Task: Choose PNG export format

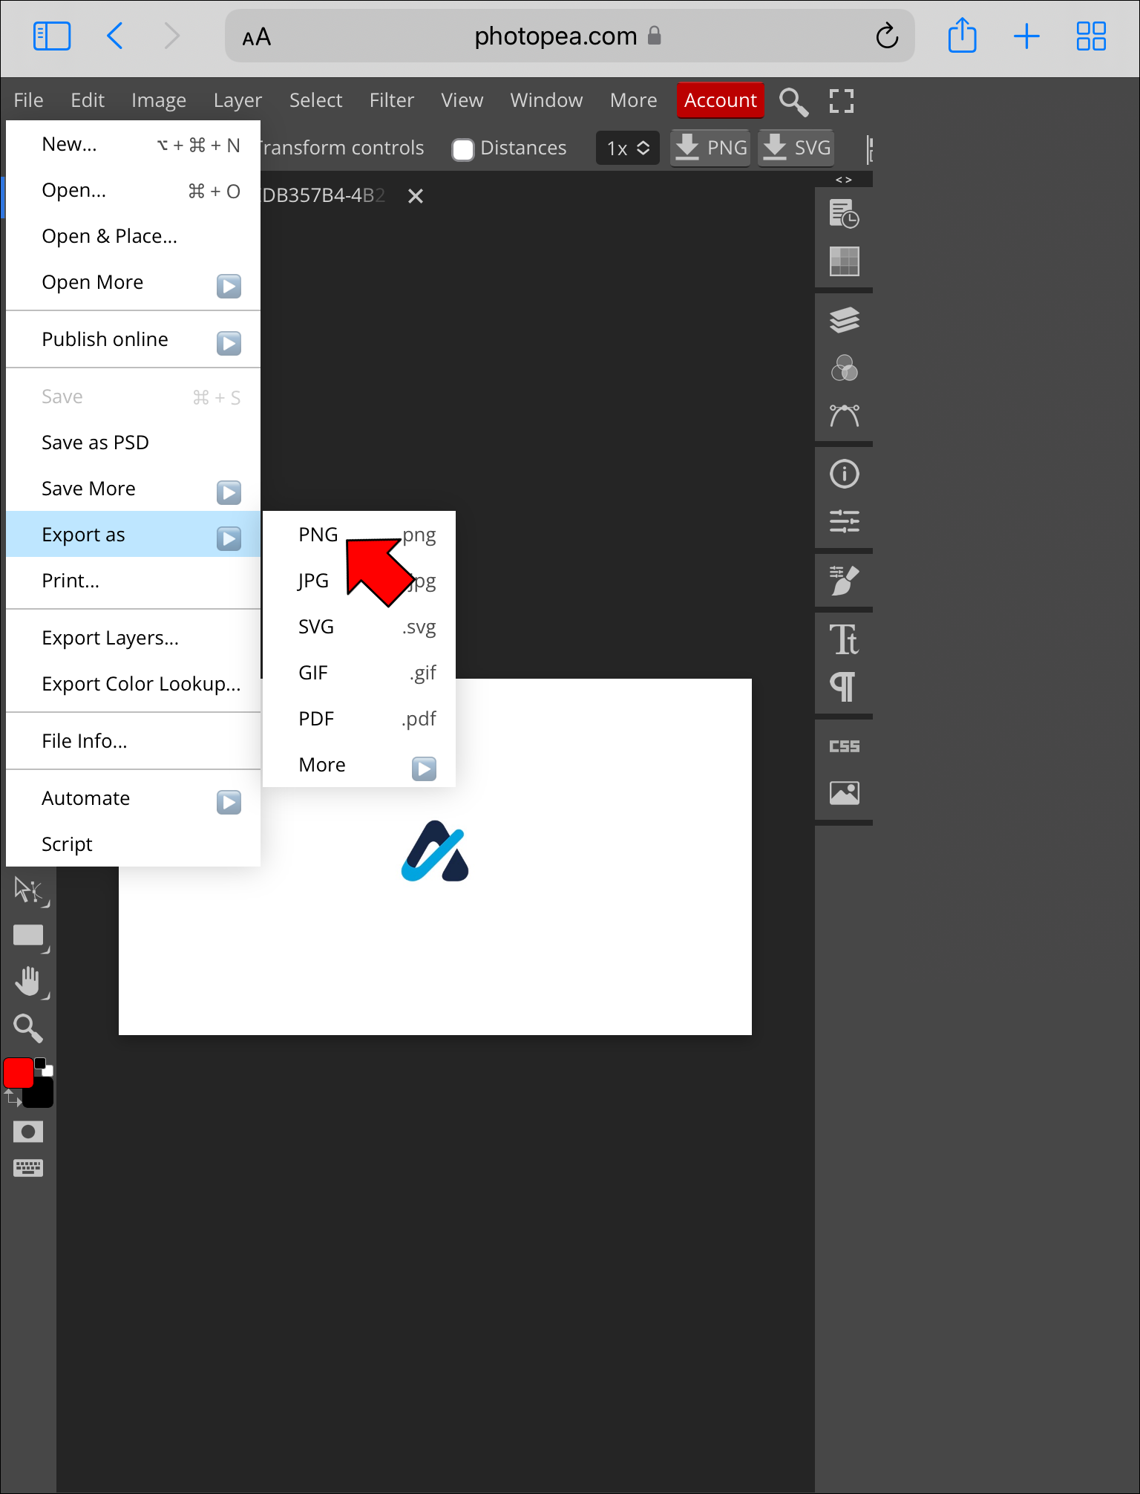Action: pos(359,535)
